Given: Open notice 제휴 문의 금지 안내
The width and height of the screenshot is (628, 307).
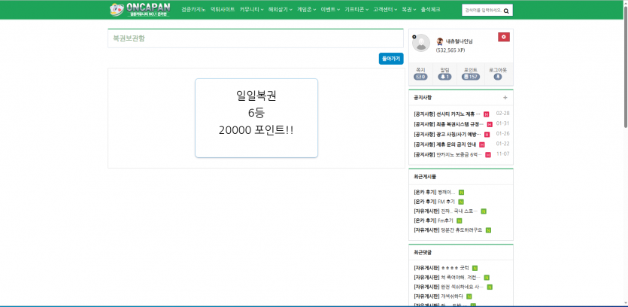Looking at the screenshot, I should [445, 144].
